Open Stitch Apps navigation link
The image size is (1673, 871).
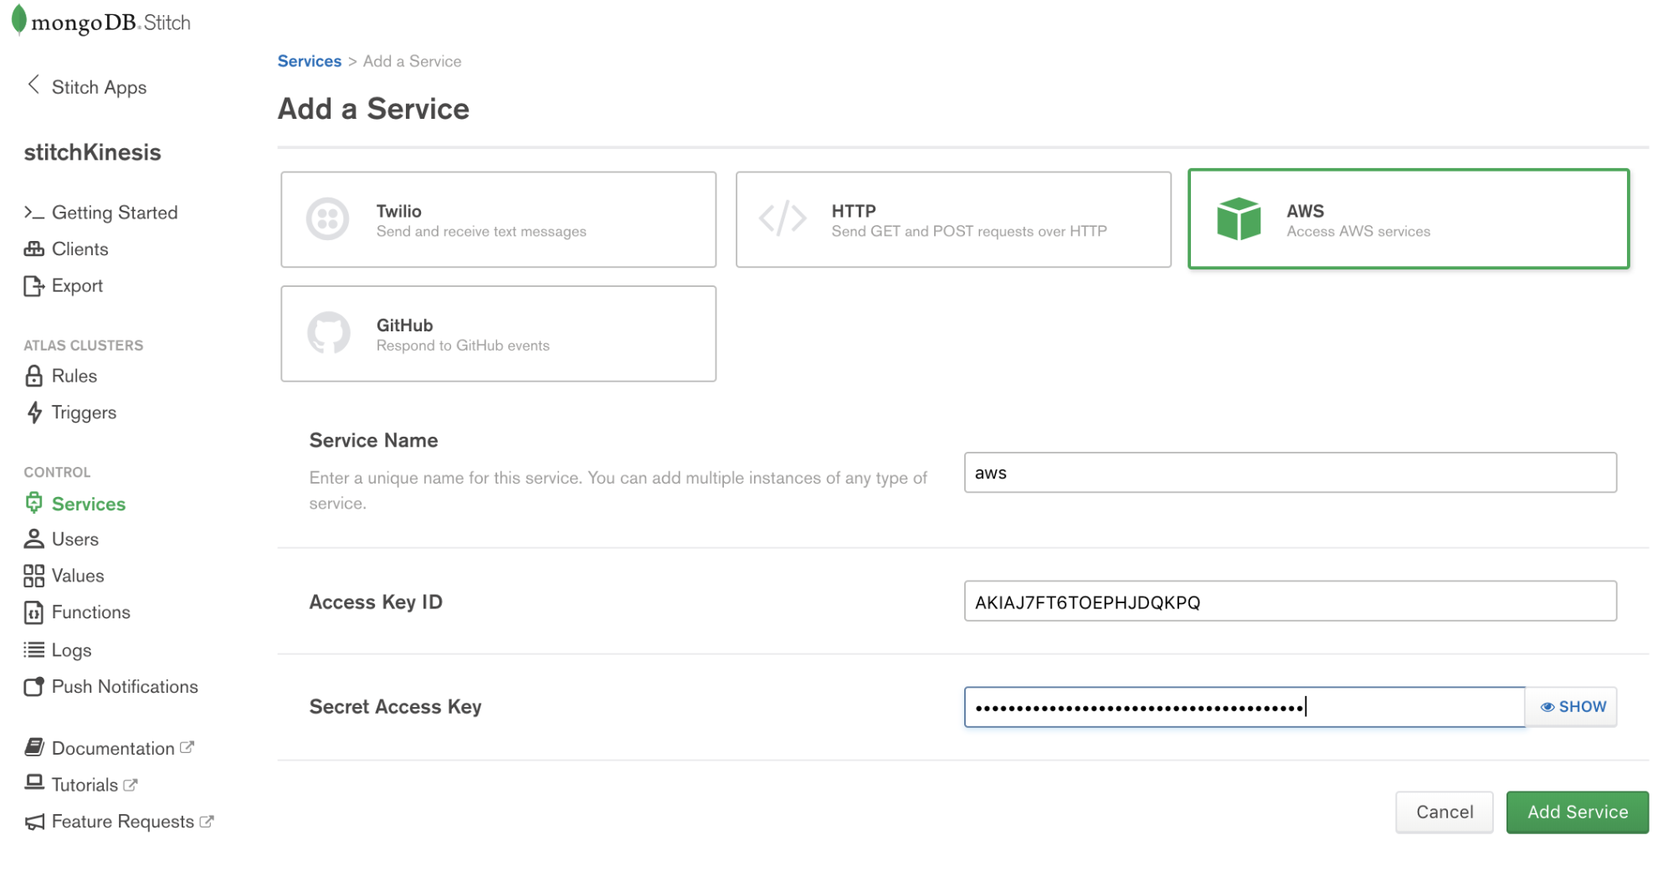coord(99,87)
